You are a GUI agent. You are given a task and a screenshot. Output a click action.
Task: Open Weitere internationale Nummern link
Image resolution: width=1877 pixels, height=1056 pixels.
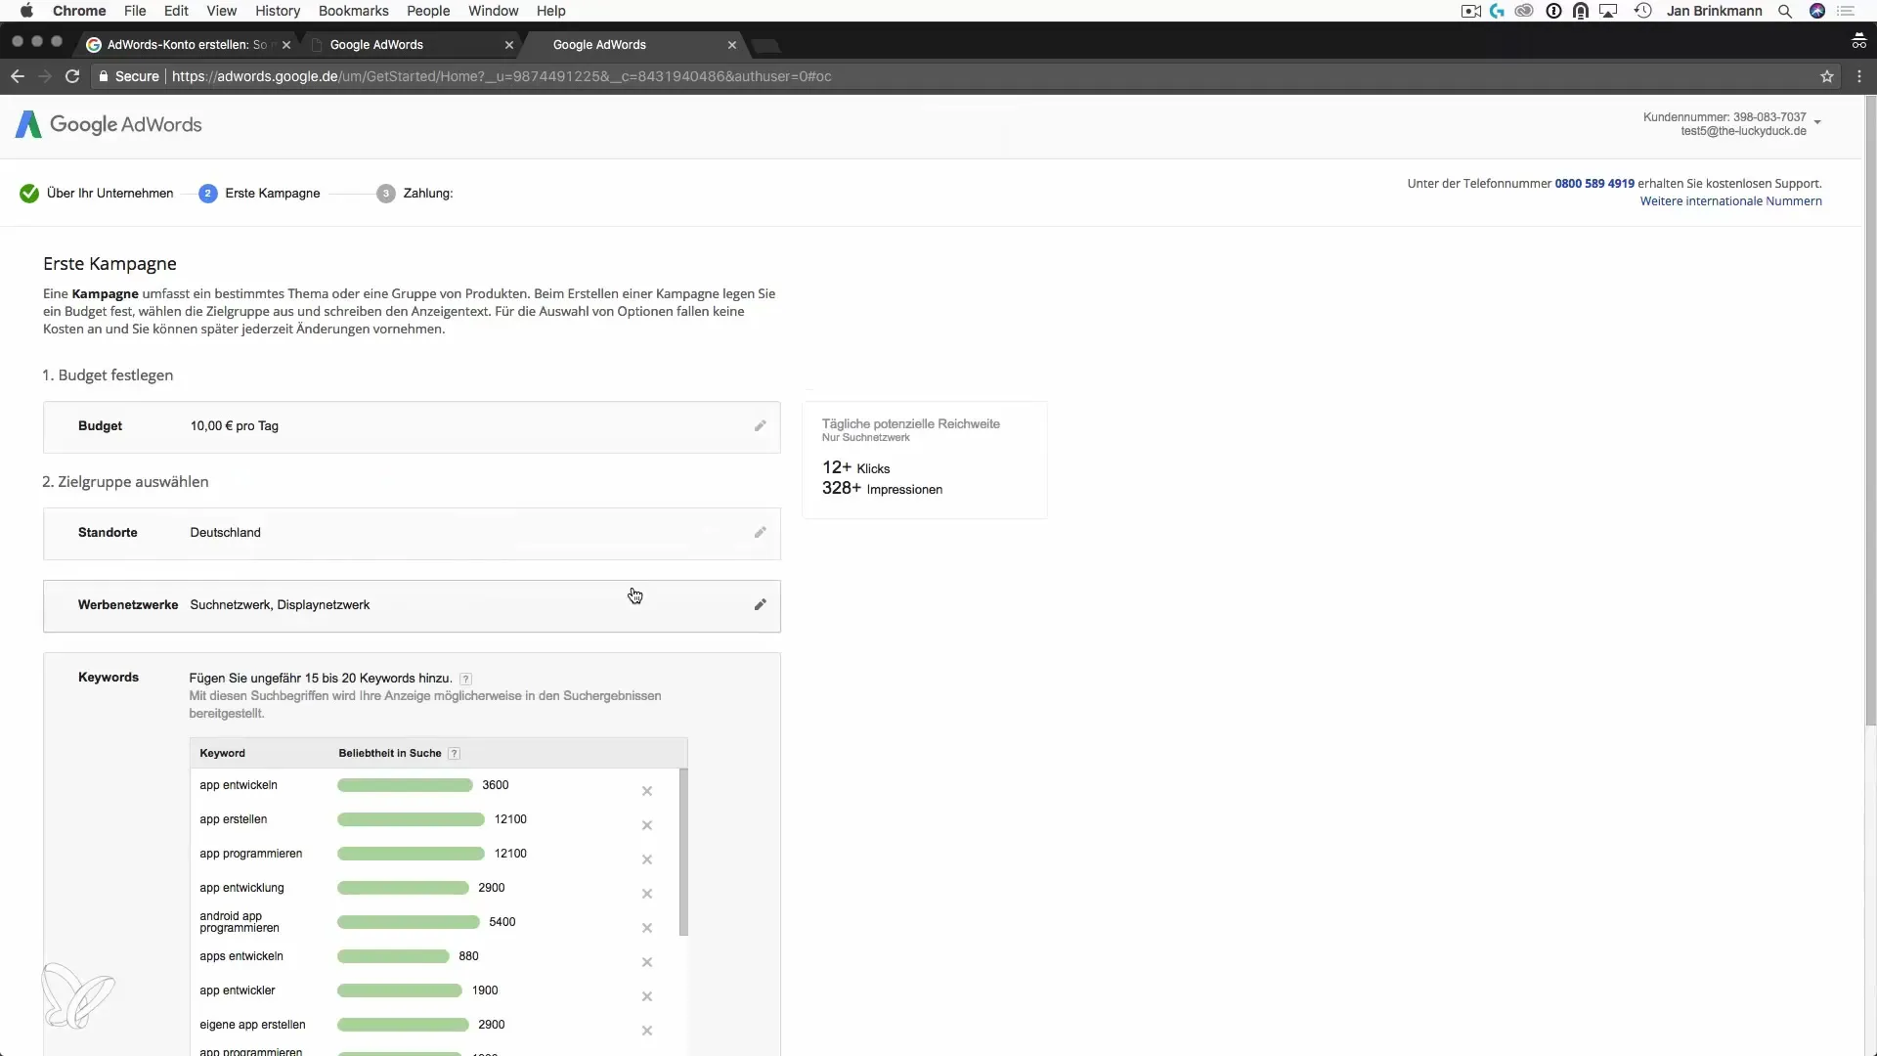point(1730,201)
